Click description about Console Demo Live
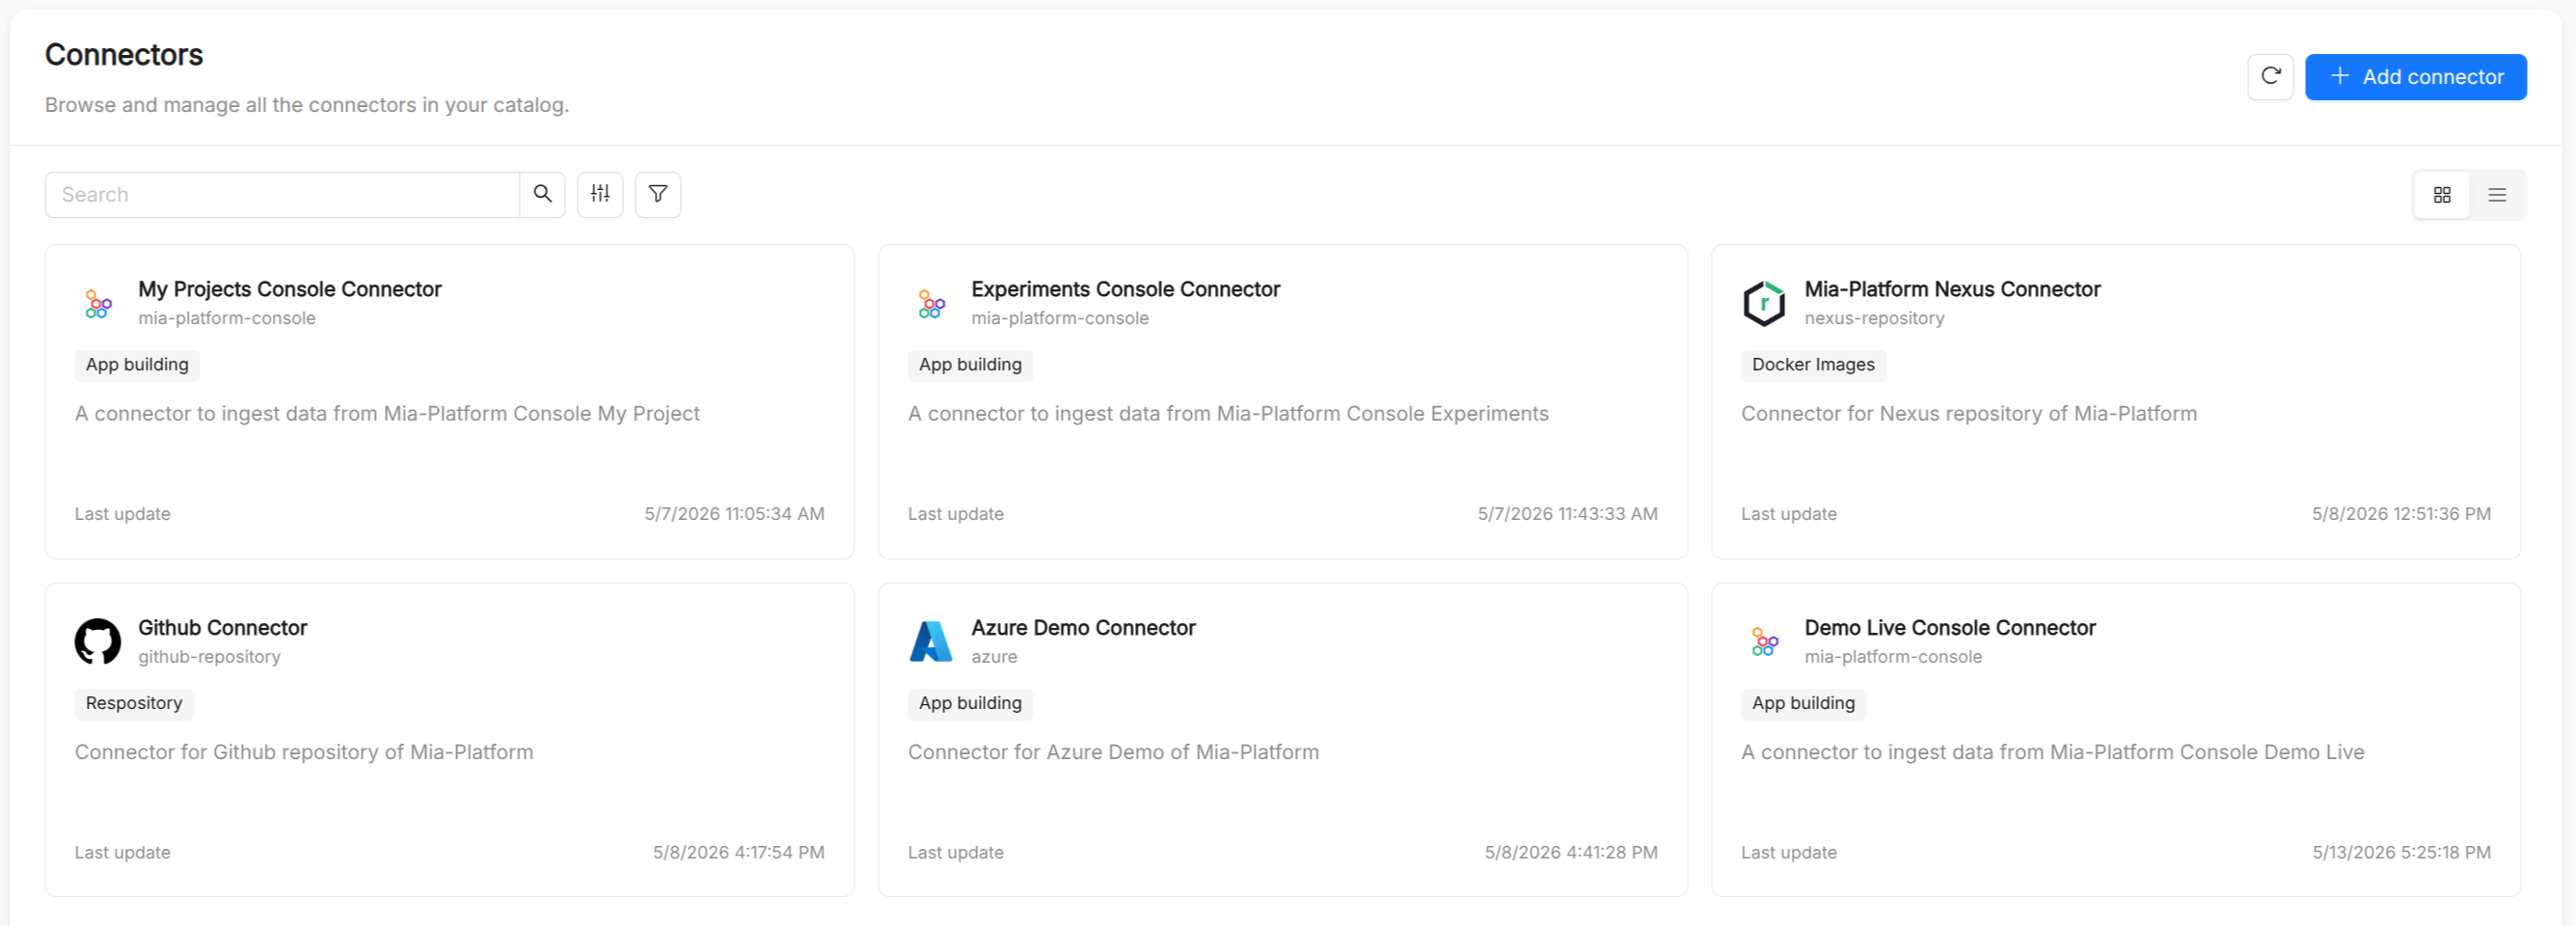2576x926 pixels. point(2052,752)
